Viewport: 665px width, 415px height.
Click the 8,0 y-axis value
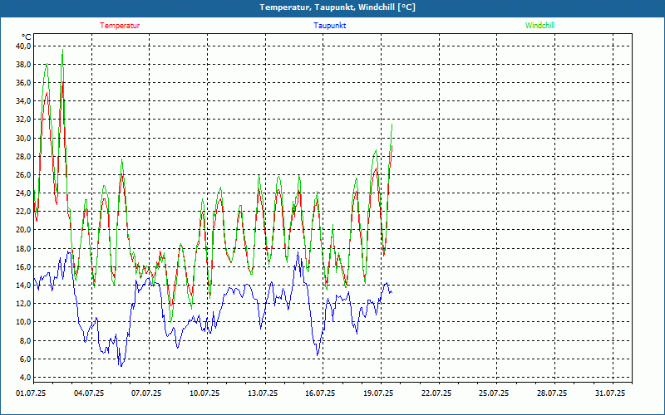(26, 340)
